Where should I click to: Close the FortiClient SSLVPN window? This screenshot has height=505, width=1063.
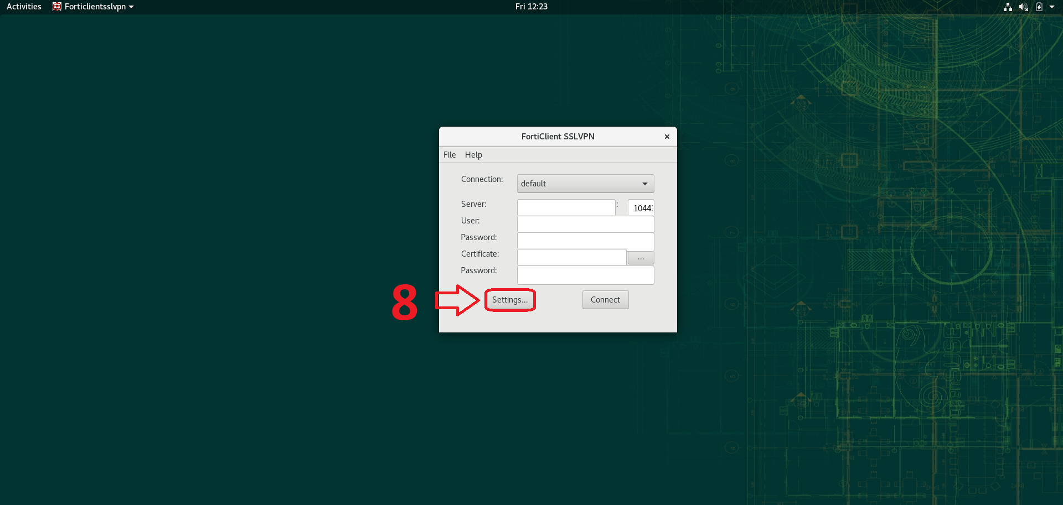coord(667,137)
